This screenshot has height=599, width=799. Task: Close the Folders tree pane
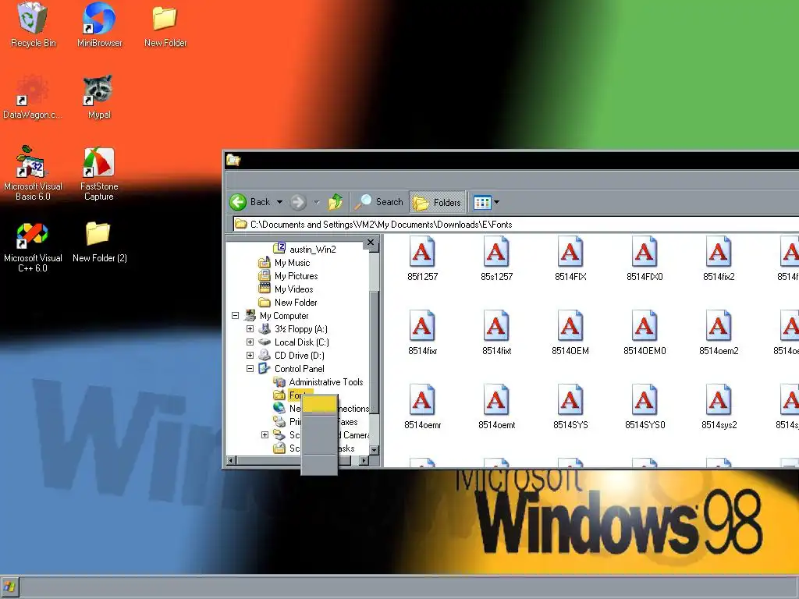click(371, 243)
